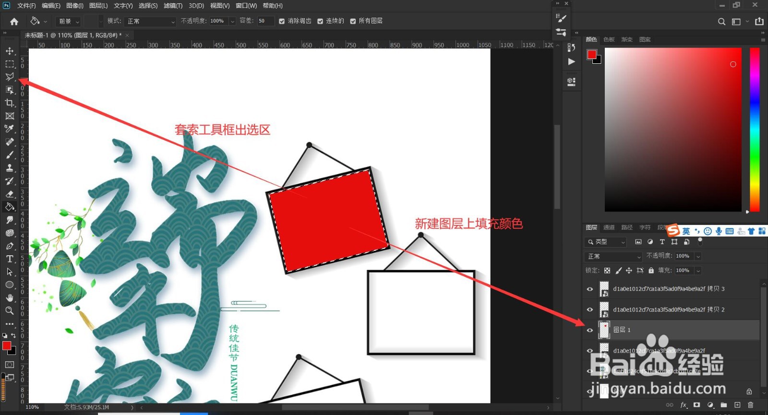Select the Healing Brush tool
768x415 pixels.
coord(10,142)
